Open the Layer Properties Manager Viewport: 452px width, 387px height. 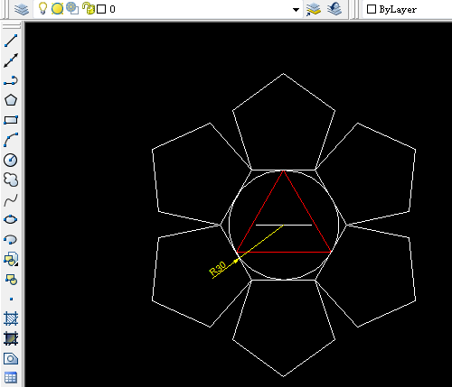(x=22, y=9)
